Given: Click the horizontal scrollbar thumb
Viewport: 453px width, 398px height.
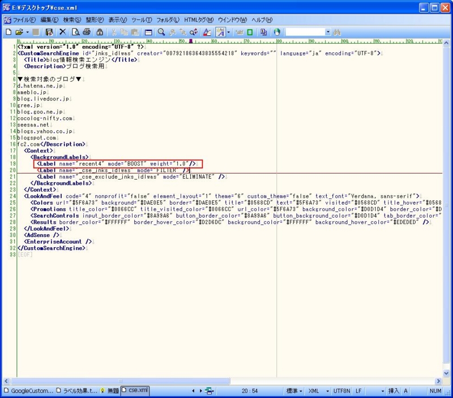Looking at the screenshot, I should click(x=121, y=381).
